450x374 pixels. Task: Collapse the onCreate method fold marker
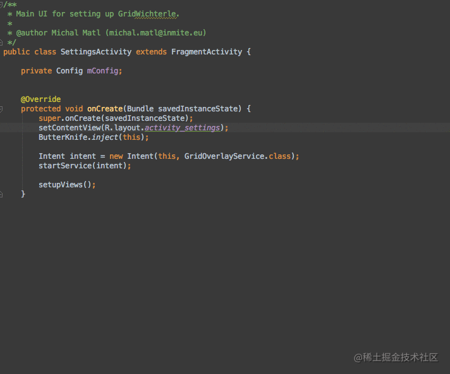tap(1, 109)
